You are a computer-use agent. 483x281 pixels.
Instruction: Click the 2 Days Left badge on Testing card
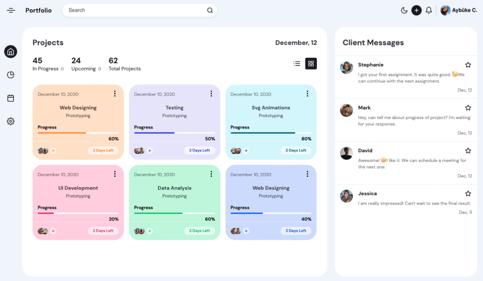click(x=200, y=150)
